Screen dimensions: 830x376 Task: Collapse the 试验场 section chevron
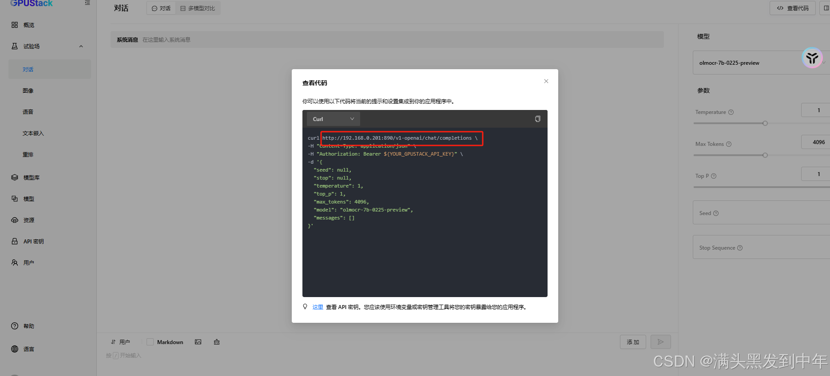tap(81, 46)
